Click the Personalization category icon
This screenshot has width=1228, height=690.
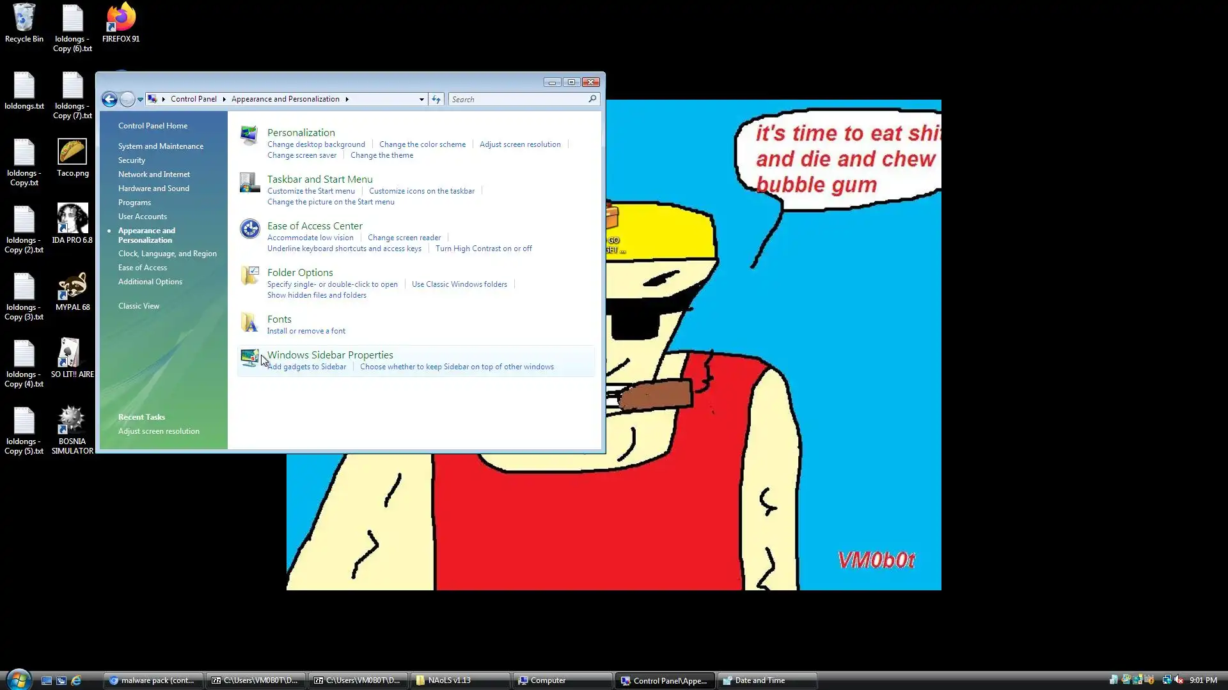click(249, 135)
